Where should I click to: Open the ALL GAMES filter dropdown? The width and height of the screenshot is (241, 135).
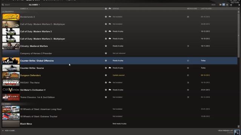coord(34,5)
